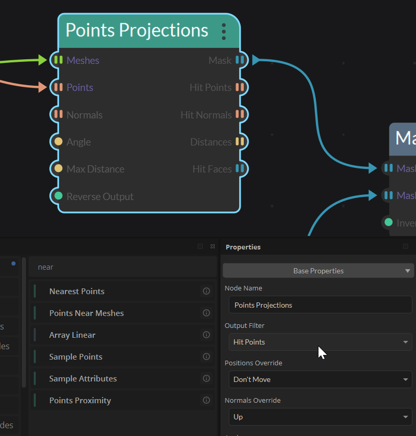The image size is (416, 436).
Task: Show info for Points Proximity node
Action: pos(206,400)
